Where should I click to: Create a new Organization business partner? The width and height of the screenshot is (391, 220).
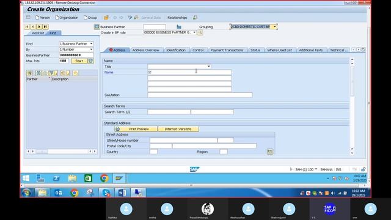click(67, 18)
